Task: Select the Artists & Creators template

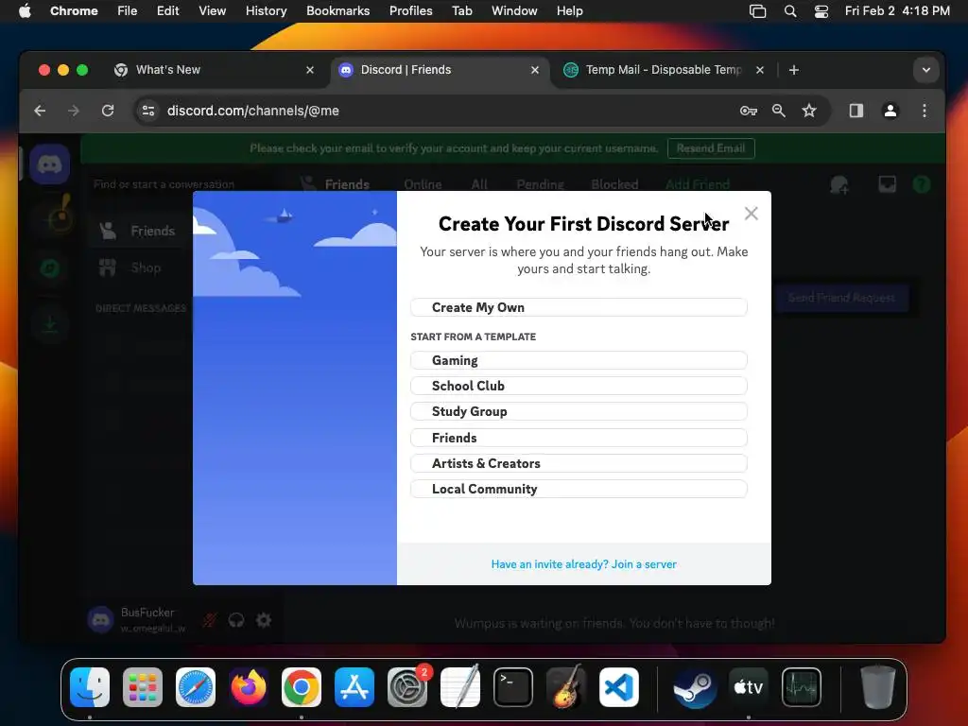Action: (x=579, y=463)
